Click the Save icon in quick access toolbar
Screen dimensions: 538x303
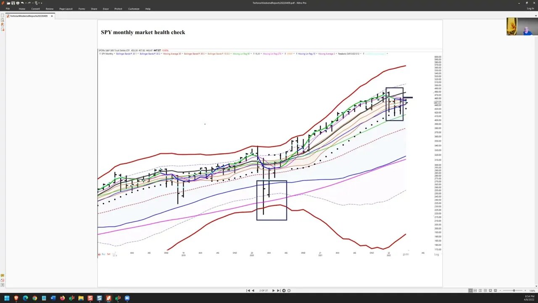(x=13, y=3)
